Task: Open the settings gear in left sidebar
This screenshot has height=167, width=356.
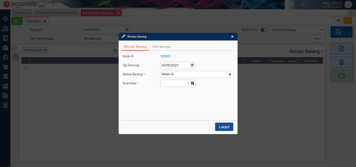Action: pos(5,19)
